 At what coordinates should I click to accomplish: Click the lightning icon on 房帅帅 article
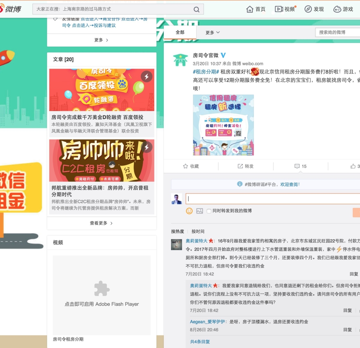pyautogui.click(x=147, y=147)
